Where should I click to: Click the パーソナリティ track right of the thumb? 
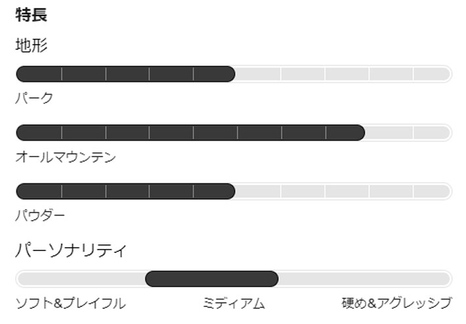click(x=364, y=279)
